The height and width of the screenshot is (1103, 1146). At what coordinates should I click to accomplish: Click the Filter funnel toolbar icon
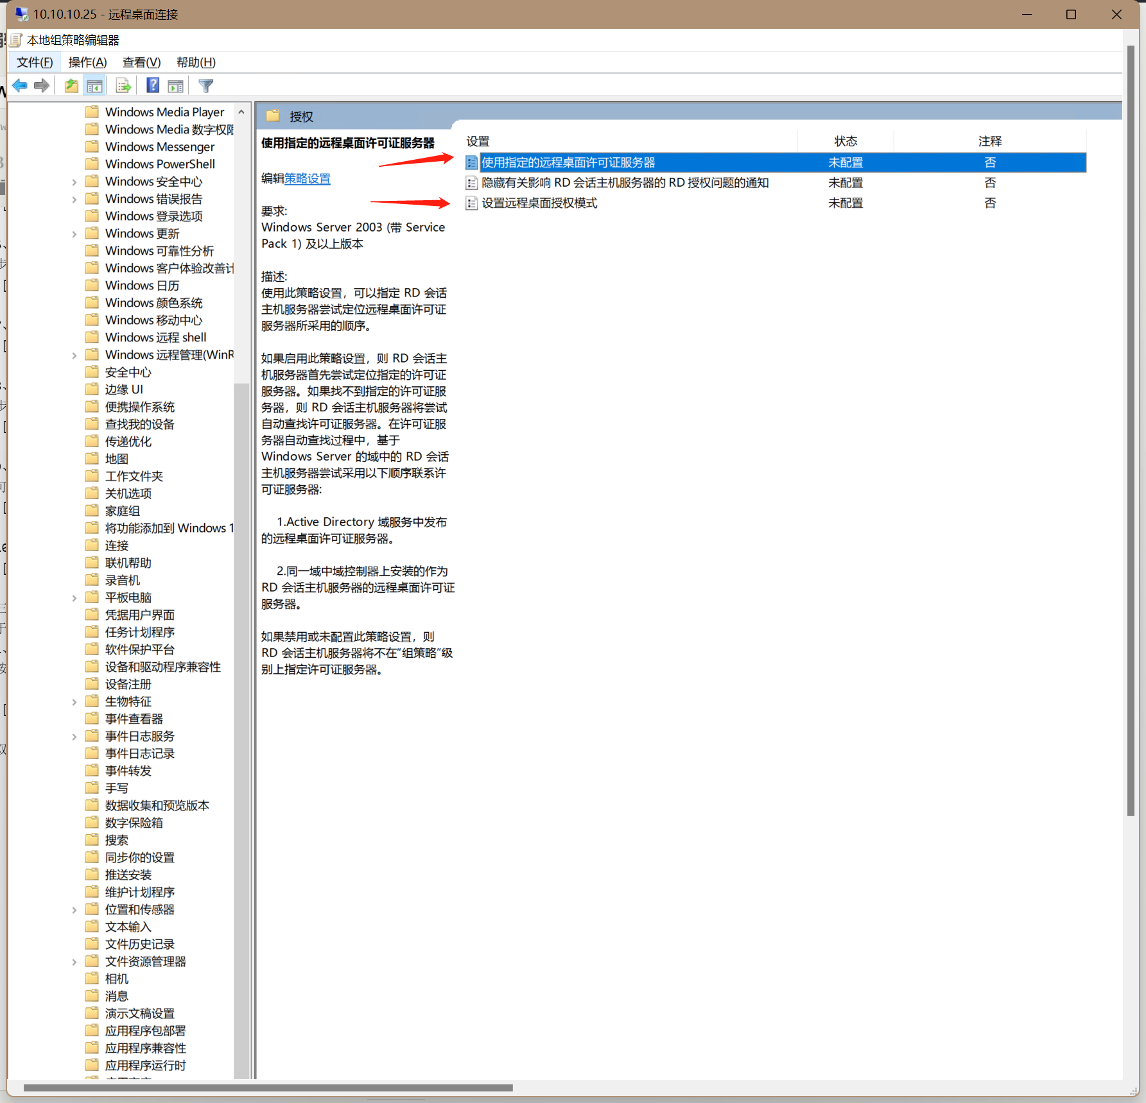[x=206, y=85]
